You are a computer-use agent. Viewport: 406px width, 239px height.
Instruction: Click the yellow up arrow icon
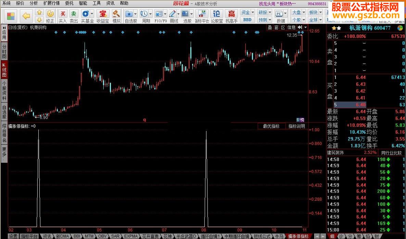(x=39, y=12)
